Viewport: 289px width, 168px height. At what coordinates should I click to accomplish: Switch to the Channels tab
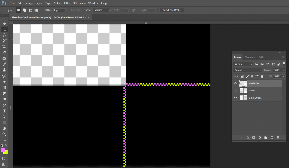pos(249,57)
